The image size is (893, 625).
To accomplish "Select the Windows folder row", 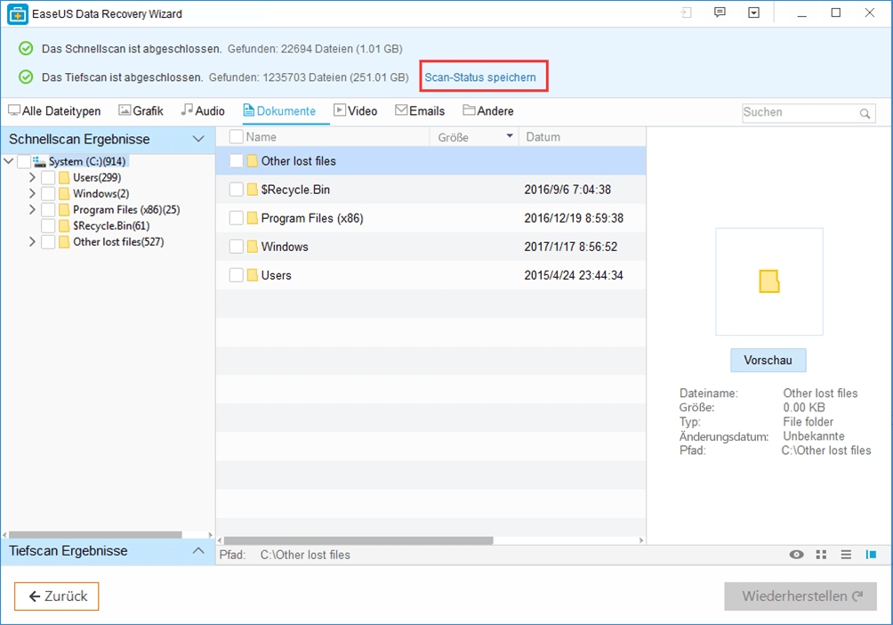I will 431,247.
